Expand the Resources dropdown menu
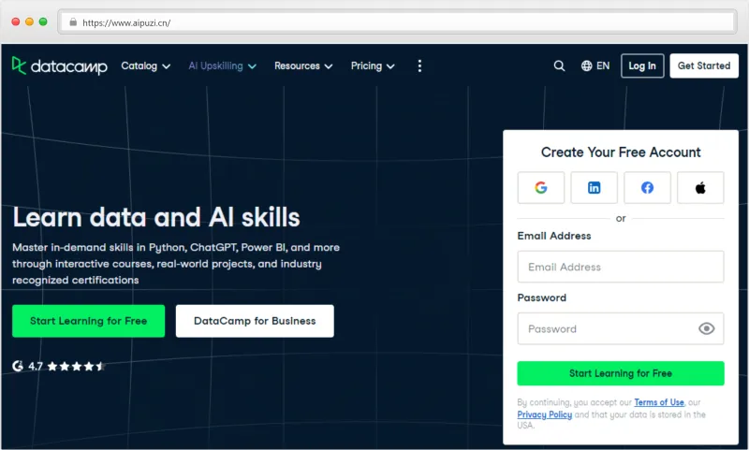Screen dimensions: 749x450 (303, 65)
